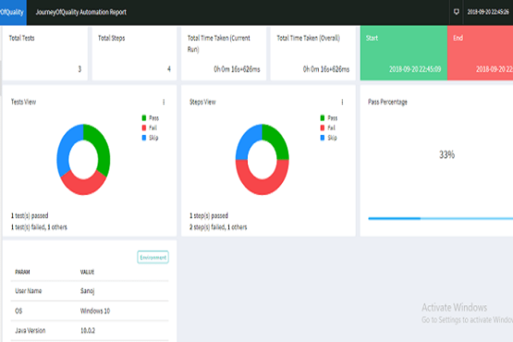This screenshot has height=342, width=513.
Task: Click the 33% pass percentage value
Action: tap(447, 155)
